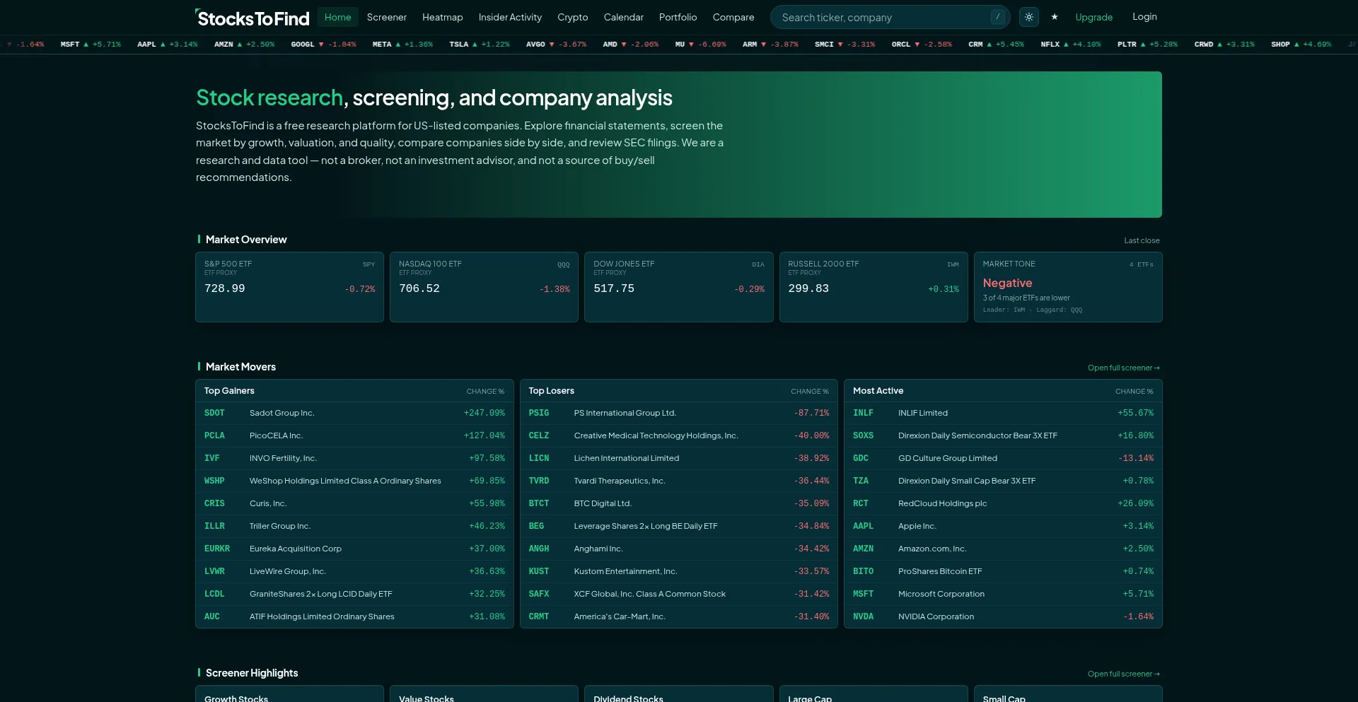
Task: Open the Large Cap screener card
Action: 874,694
